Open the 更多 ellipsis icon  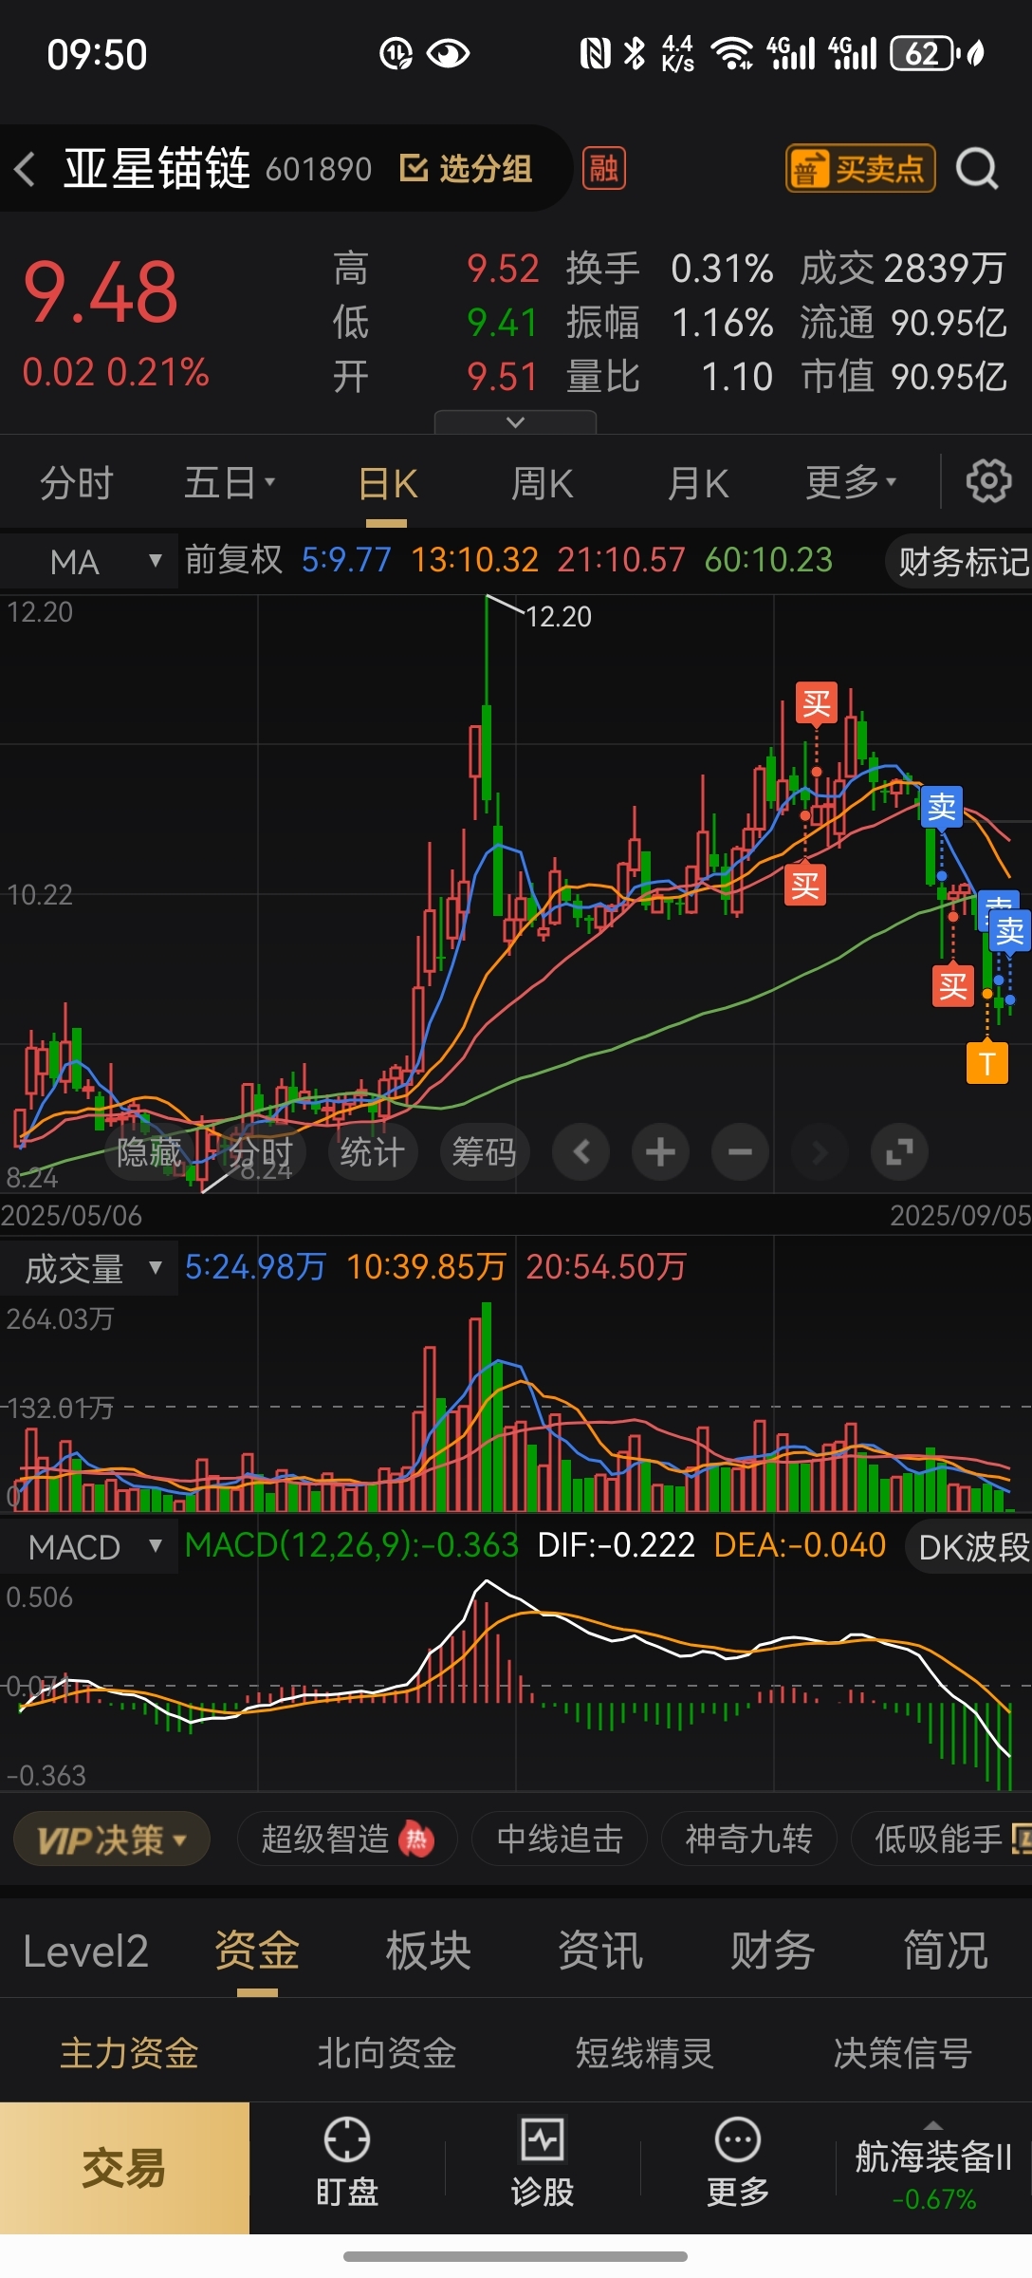pos(738,2163)
